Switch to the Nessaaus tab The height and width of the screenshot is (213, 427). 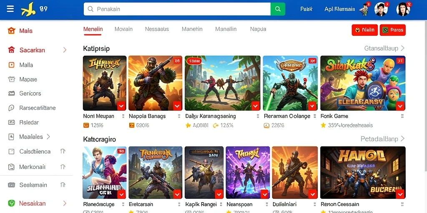(157, 29)
